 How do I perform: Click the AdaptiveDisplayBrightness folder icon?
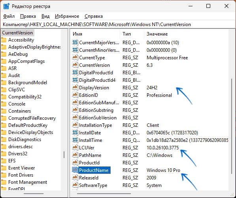click(x=4, y=47)
